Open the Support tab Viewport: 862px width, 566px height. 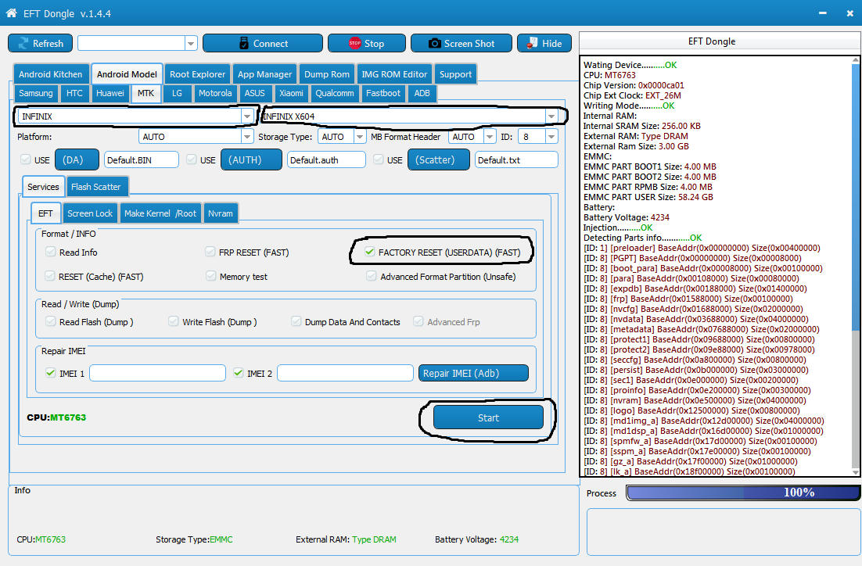tap(455, 74)
